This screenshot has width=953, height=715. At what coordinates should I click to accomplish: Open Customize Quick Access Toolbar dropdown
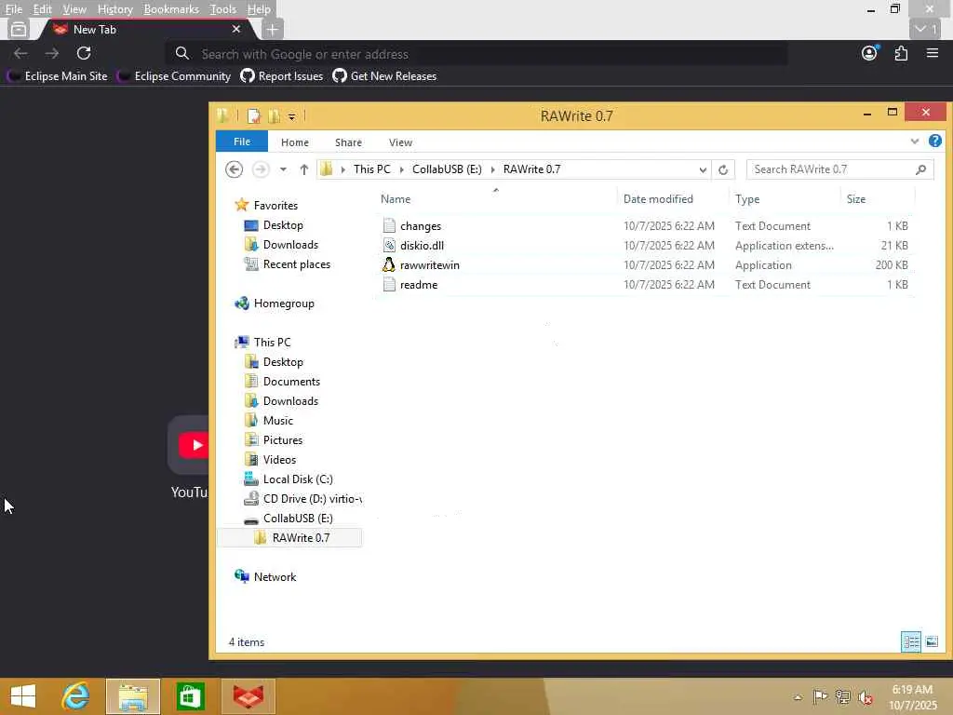pos(291,116)
